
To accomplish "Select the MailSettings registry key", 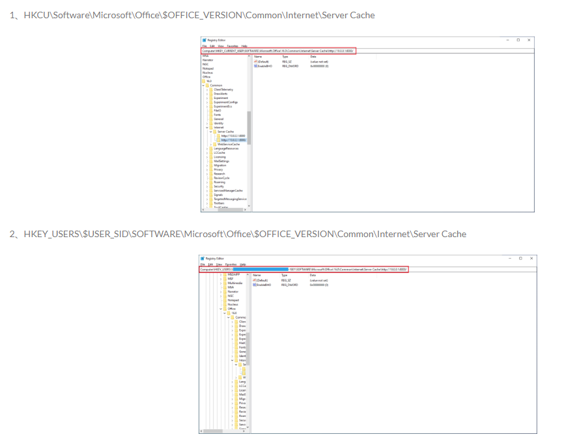I will click(x=221, y=161).
